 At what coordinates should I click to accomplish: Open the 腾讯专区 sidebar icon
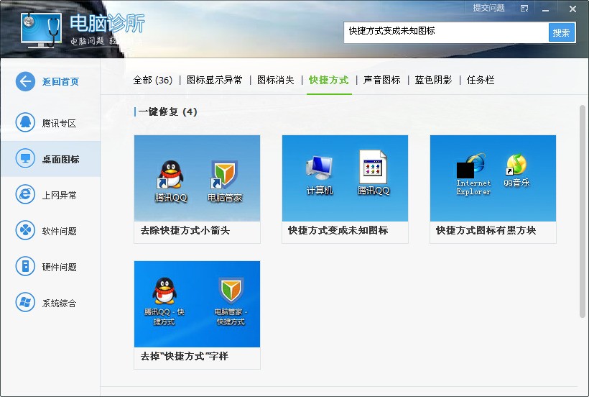point(25,123)
